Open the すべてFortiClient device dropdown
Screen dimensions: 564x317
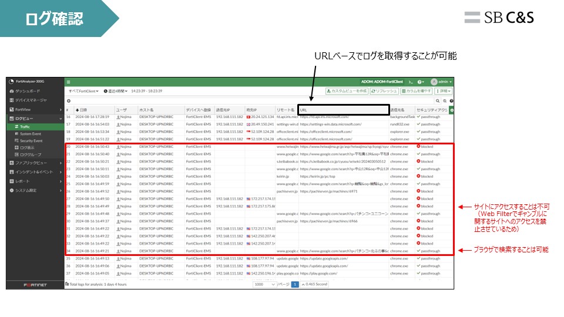(x=83, y=92)
